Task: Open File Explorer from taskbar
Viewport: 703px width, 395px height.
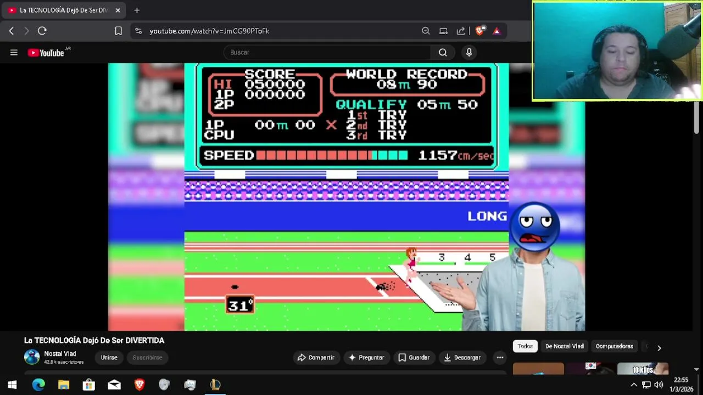Action: tap(64, 385)
